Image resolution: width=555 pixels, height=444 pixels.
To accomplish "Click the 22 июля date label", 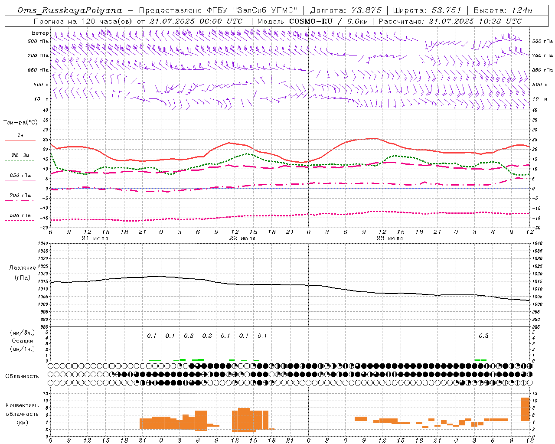I will [x=242, y=238].
